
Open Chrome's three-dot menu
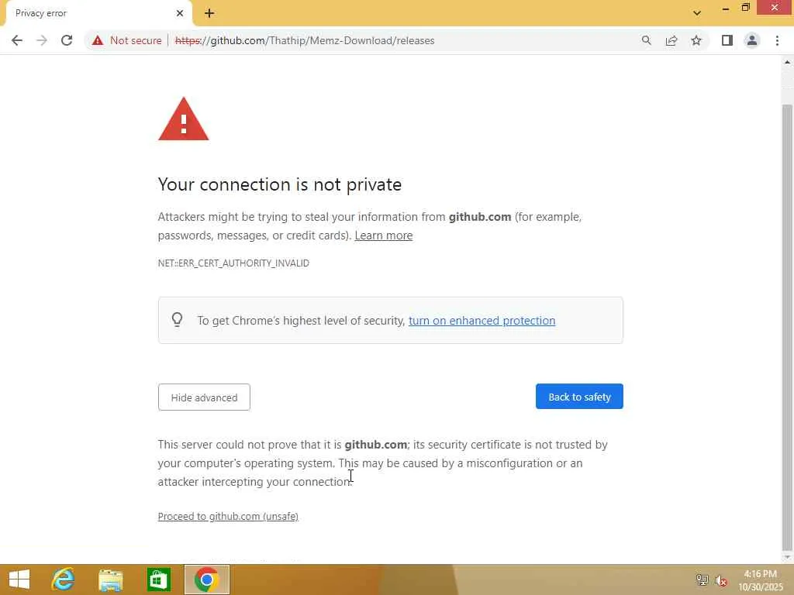click(x=777, y=40)
